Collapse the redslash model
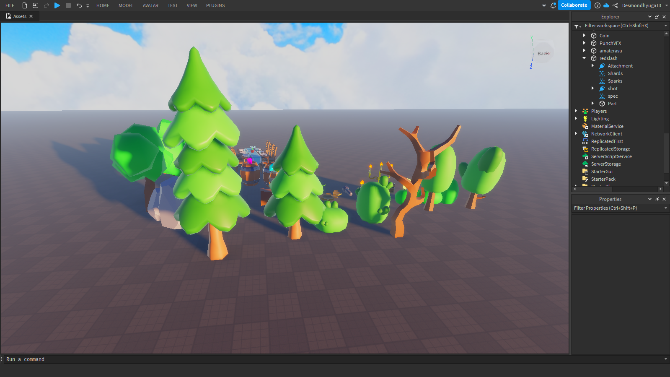The image size is (670, 377). tap(584, 58)
